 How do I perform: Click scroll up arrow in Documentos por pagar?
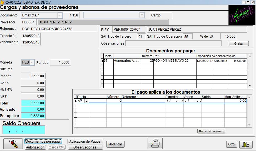[250, 56]
